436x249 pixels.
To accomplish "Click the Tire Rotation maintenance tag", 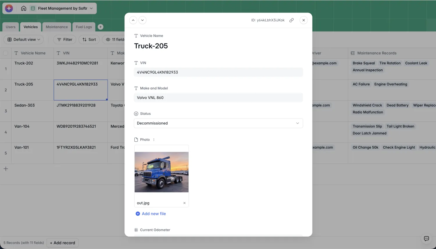I will [390, 63].
